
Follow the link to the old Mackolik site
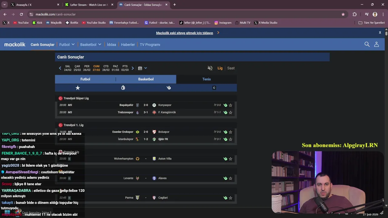pyautogui.click(x=185, y=33)
